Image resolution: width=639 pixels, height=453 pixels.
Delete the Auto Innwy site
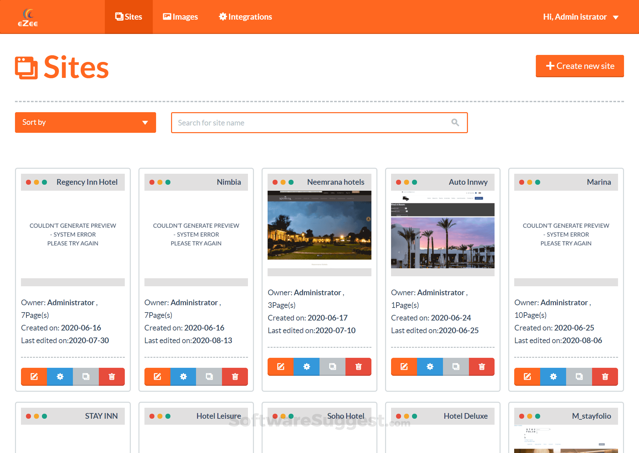(x=482, y=366)
